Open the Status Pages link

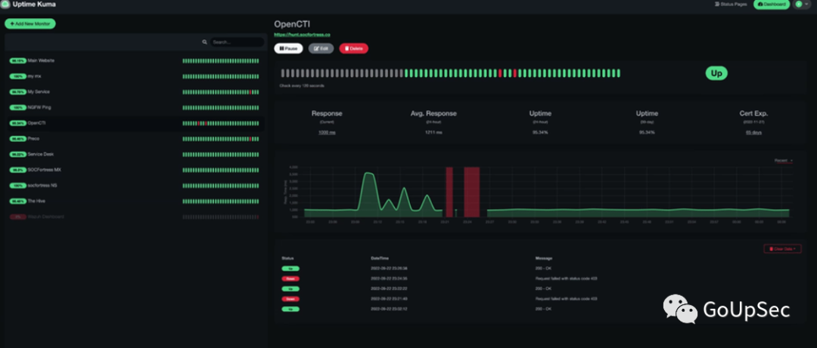point(732,5)
